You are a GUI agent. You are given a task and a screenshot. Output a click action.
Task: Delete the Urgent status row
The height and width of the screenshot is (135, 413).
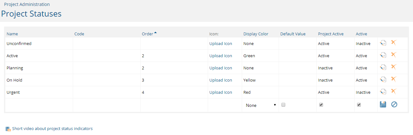tap(394, 92)
